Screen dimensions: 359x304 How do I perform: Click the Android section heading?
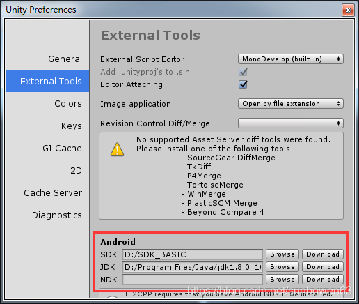click(x=118, y=242)
